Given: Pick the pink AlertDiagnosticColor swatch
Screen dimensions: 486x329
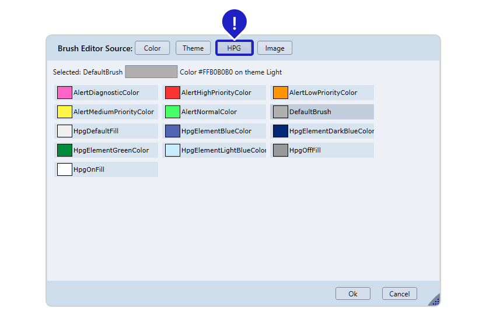Looking at the screenshot, I should (x=65, y=93).
